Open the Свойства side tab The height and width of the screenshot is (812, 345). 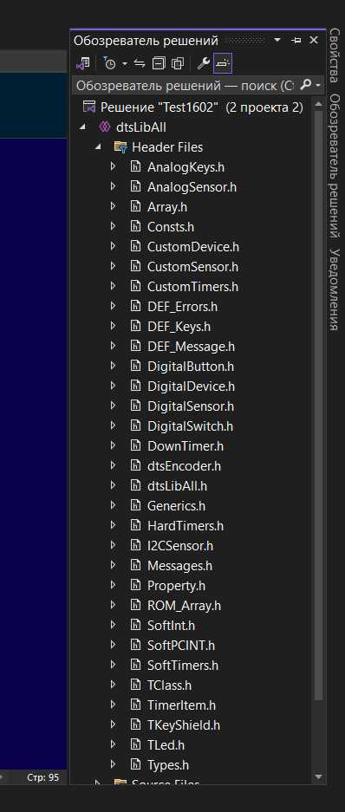(x=335, y=55)
